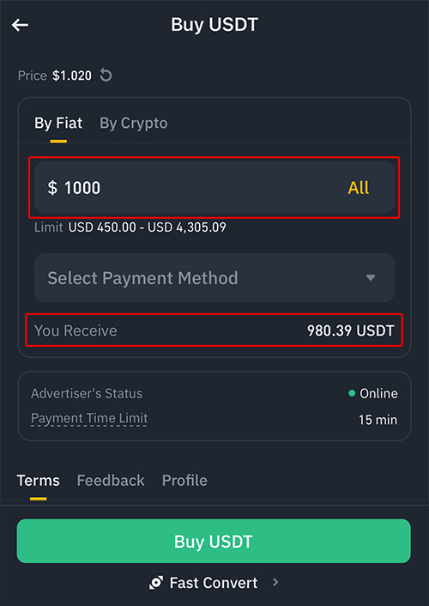
Task: Switch to By Crypto tab
Action: click(x=134, y=123)
